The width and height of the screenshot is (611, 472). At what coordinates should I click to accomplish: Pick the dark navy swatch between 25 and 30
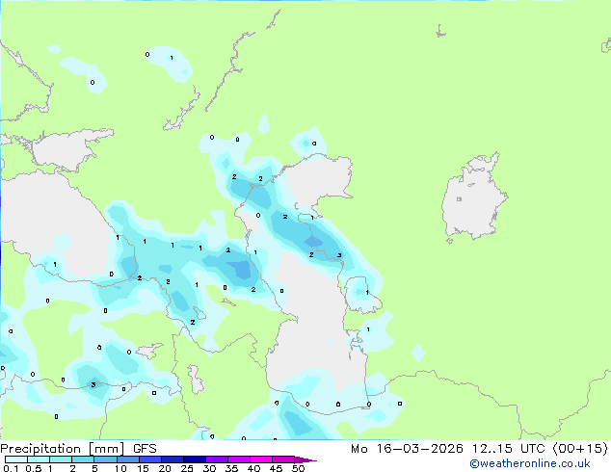click(195, 459)
